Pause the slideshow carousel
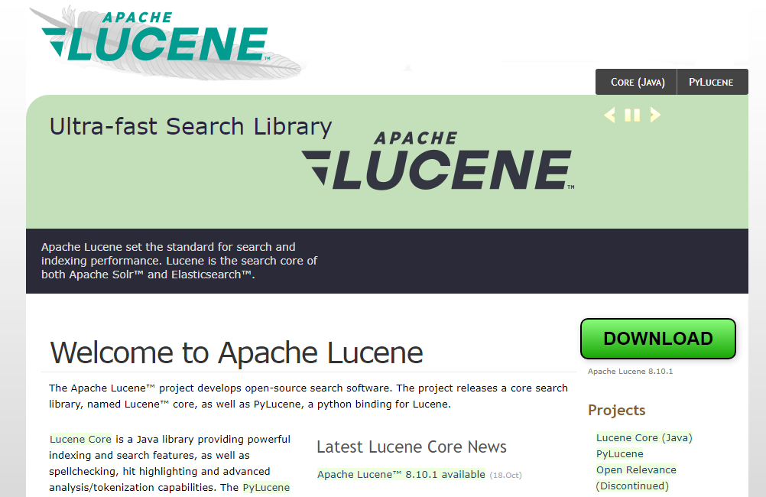 632,115
